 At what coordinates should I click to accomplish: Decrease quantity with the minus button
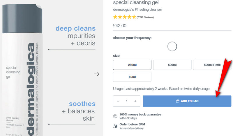tap(118, 101)
